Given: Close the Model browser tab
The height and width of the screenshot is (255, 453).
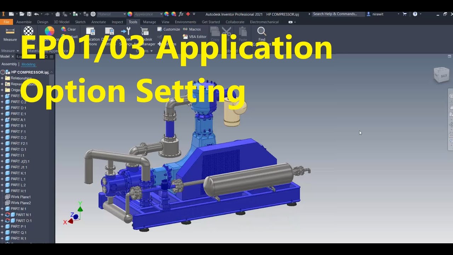Looking at the screenshot, I should [13, 57].
